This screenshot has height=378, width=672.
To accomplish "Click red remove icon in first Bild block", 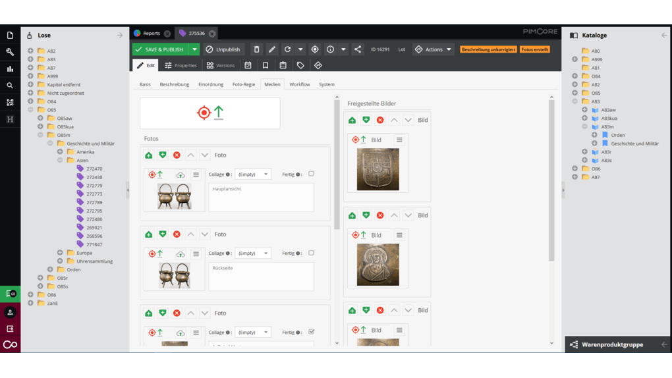I will pos(380,120).
